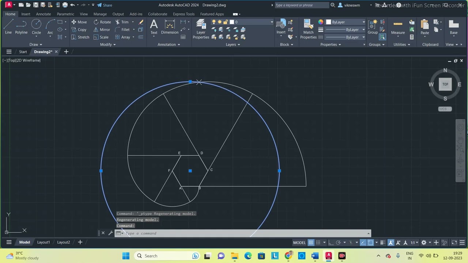Click the Trim tool
The width and height of the screenshot is (468, 263).
[x=122, y=22]
